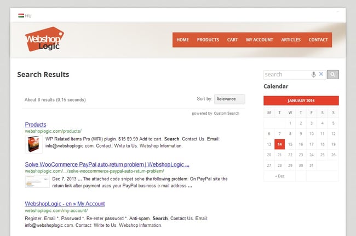The image size is (356, 236).
Task: Click the solve-woocommerce-paypal-auto-return-problem URL text
Action: [x=94, y=171]
